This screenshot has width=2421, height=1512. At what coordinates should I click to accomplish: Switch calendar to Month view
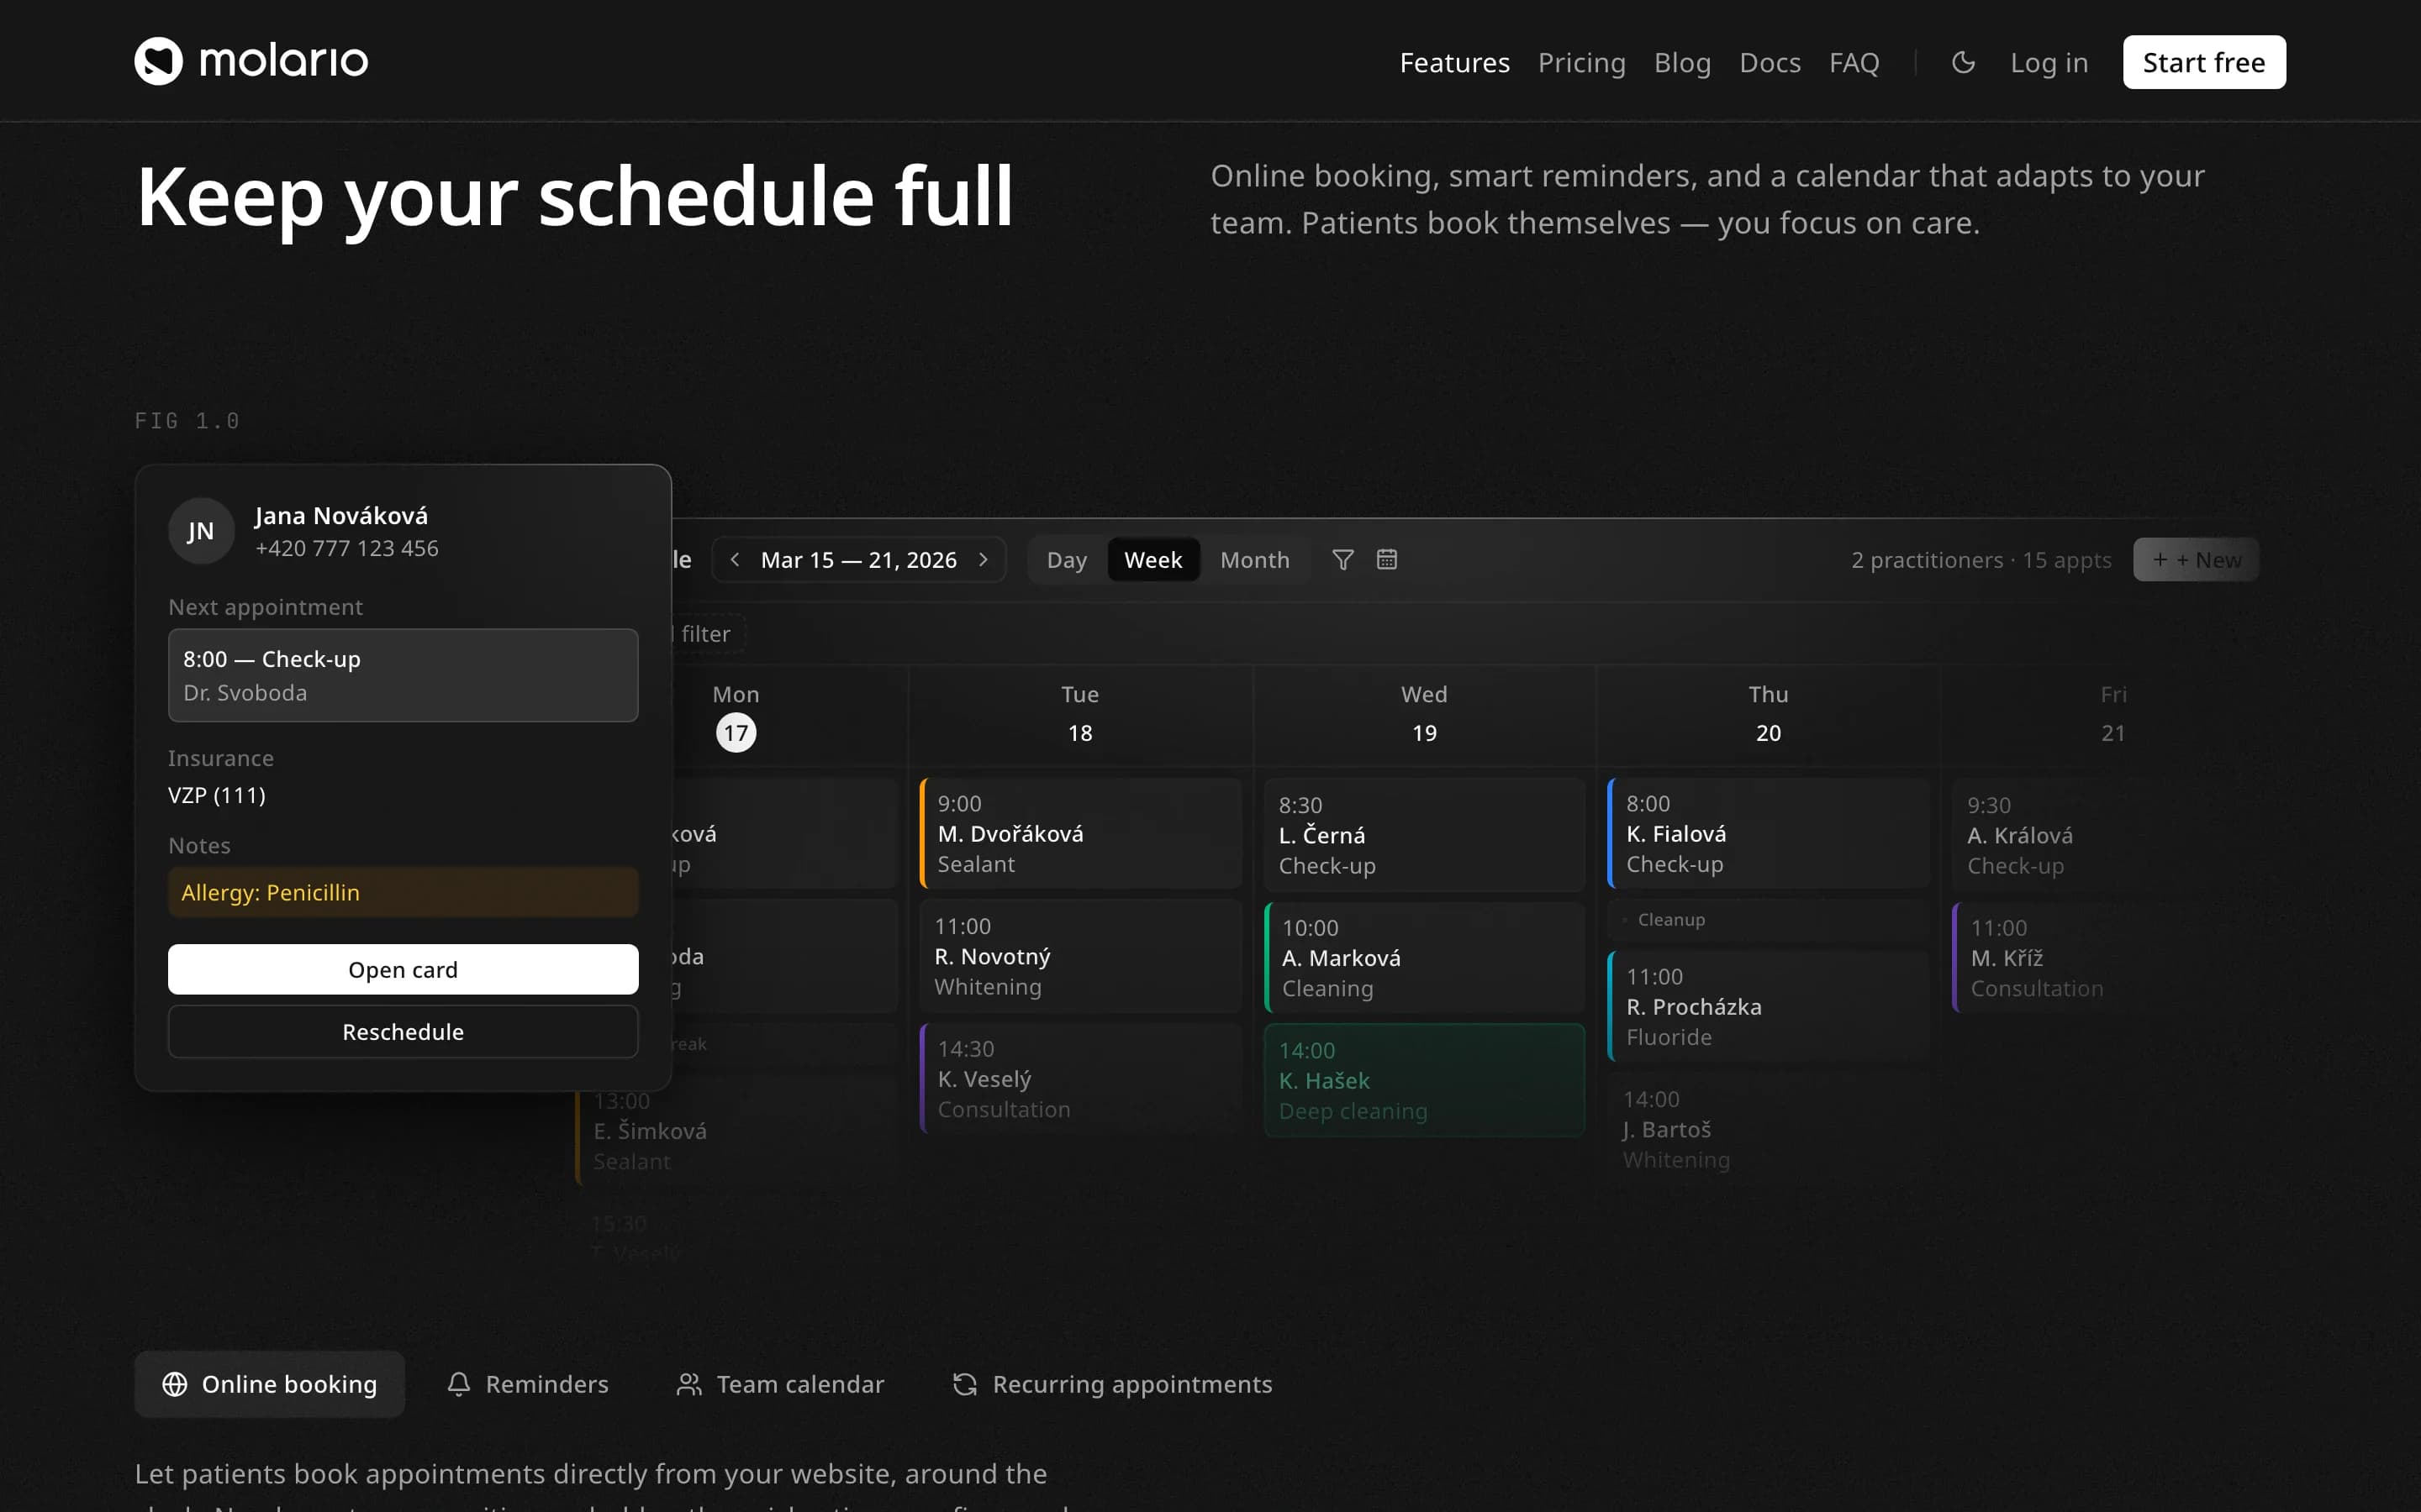tap(1254, 560)
